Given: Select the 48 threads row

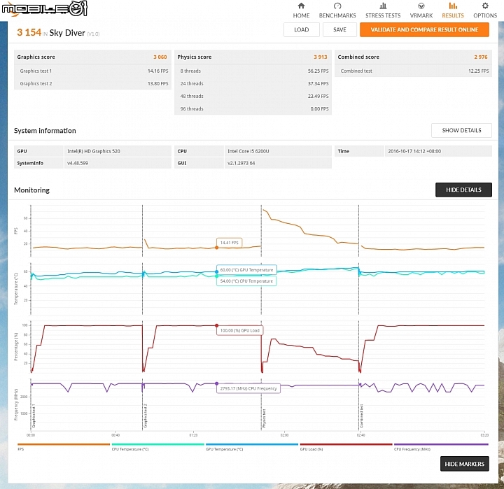Looking at the screenshot, I should [253, 96].
